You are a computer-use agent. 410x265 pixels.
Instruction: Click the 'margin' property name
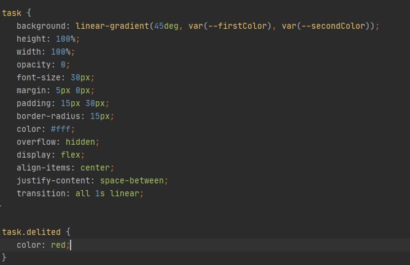(31, 90)
